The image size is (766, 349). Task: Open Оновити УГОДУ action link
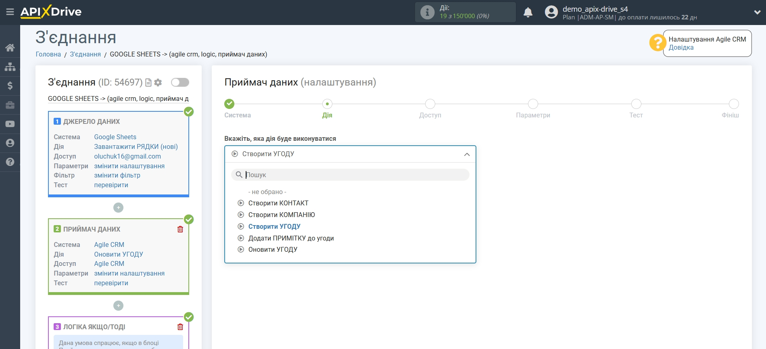tap(119, 255)
